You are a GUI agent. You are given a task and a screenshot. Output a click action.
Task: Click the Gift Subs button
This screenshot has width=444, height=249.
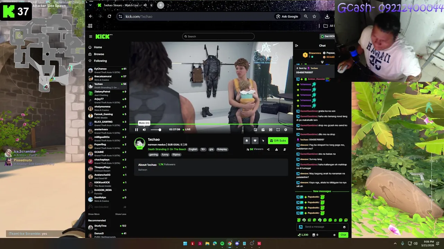pos(278,140)
